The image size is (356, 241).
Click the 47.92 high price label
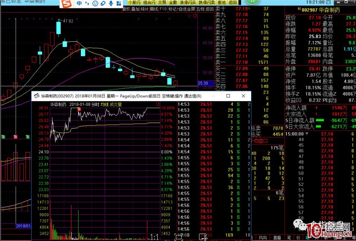click(68, 21)
